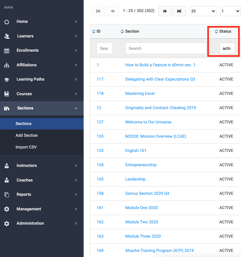Open Import CSV submenu item
The image size is (241, 257).
coord(26,147)
